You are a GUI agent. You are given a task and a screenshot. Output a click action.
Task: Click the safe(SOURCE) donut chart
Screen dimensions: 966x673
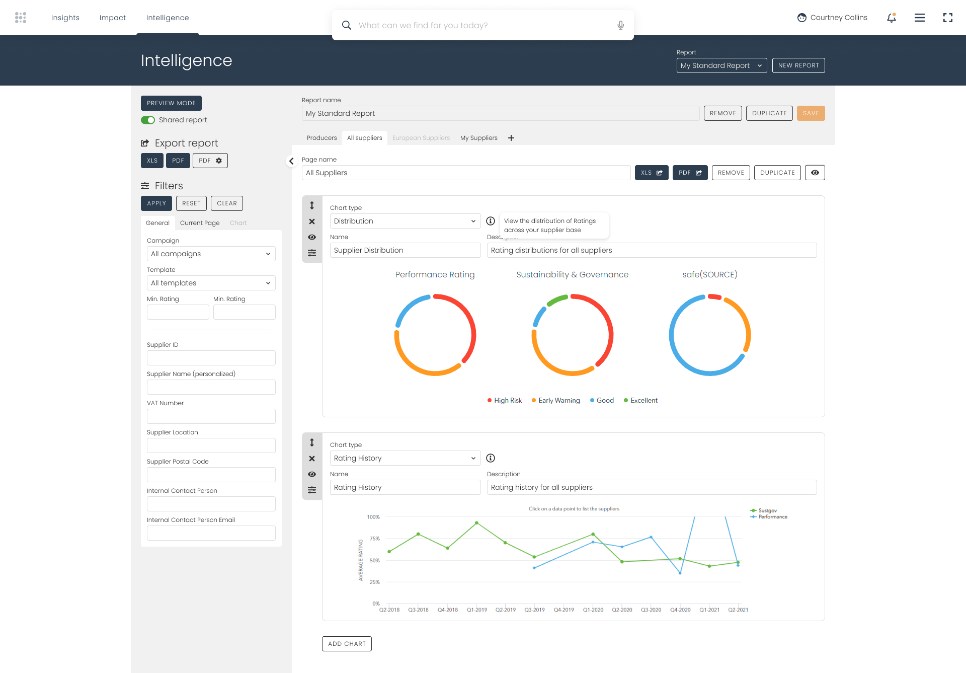(x=710, y=335)
